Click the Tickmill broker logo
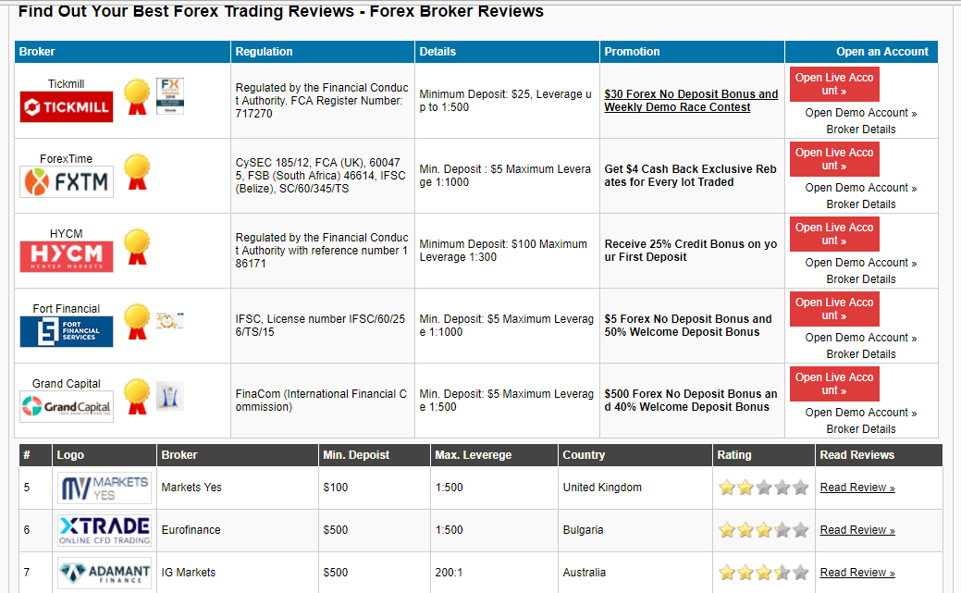This screenshot has width=961, height=593. pyautogui.click(x=66, y=106)
